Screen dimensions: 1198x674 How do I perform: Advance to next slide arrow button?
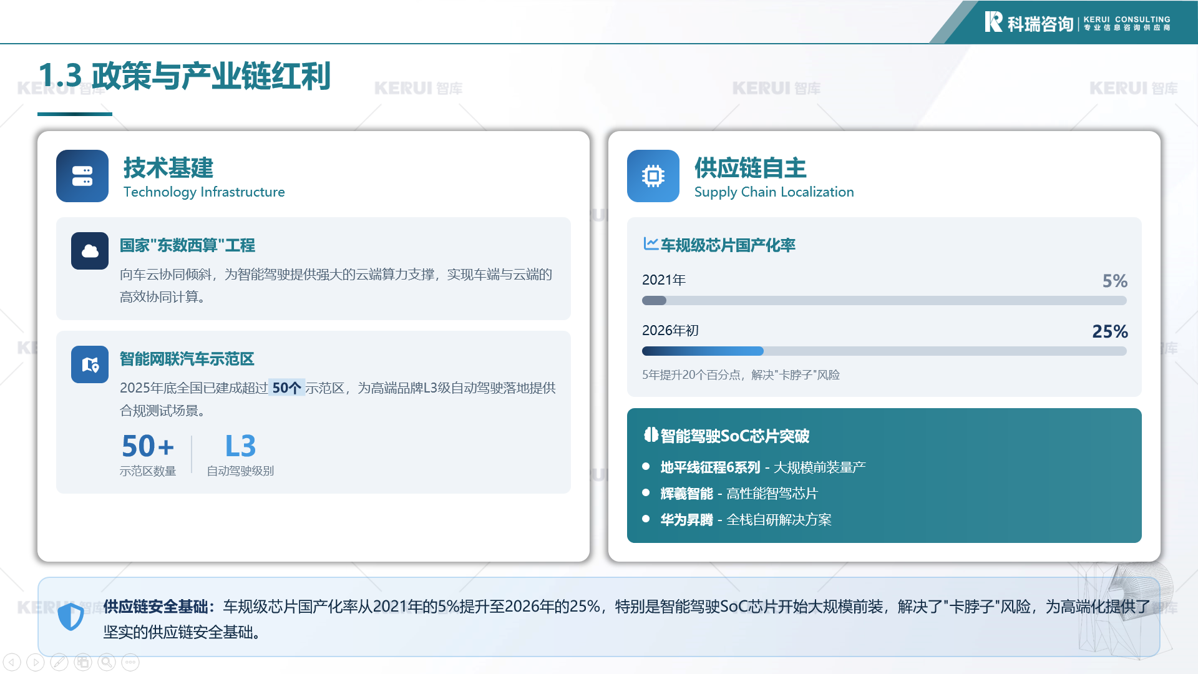point(36,662)
